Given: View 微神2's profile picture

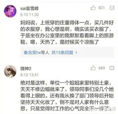Looking at the screenshot, I should click(10, 71).
